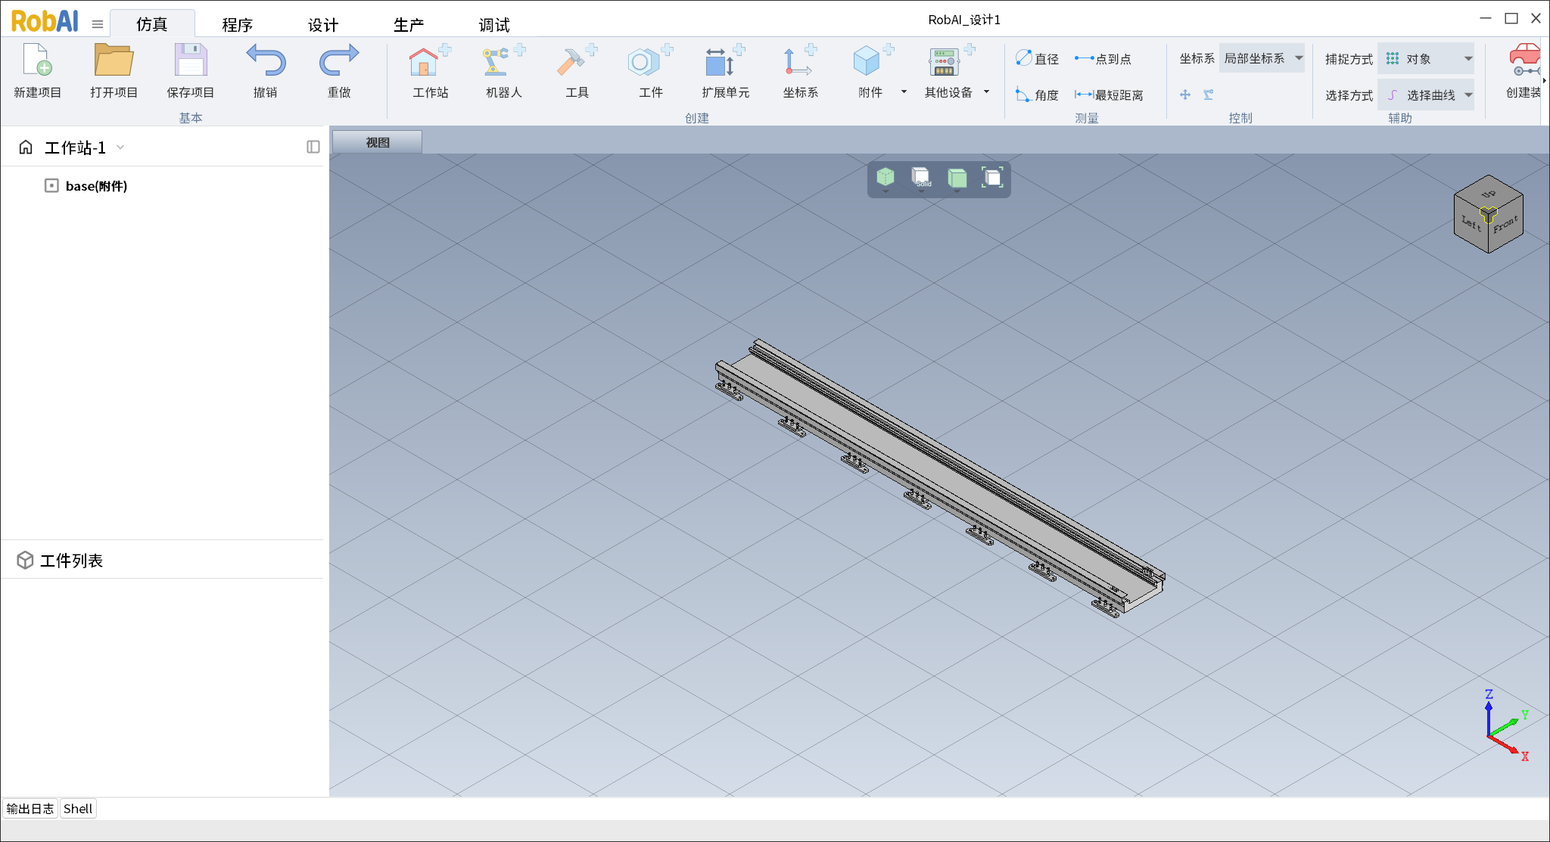Expand the ribbon overflow arrow at right edge
Screen dimensions: 1550x842
(1545, 80)
